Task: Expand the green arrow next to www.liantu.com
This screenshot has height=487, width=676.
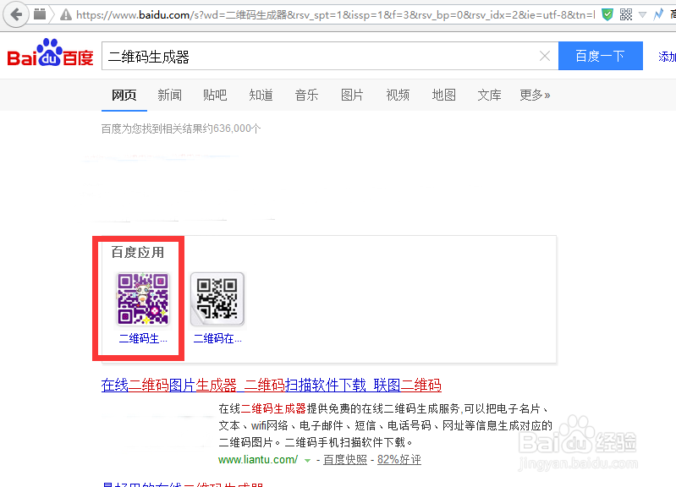Action: (307, 460)
